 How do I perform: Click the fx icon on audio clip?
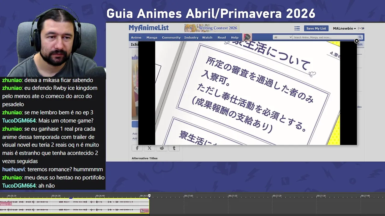(142, 211)
